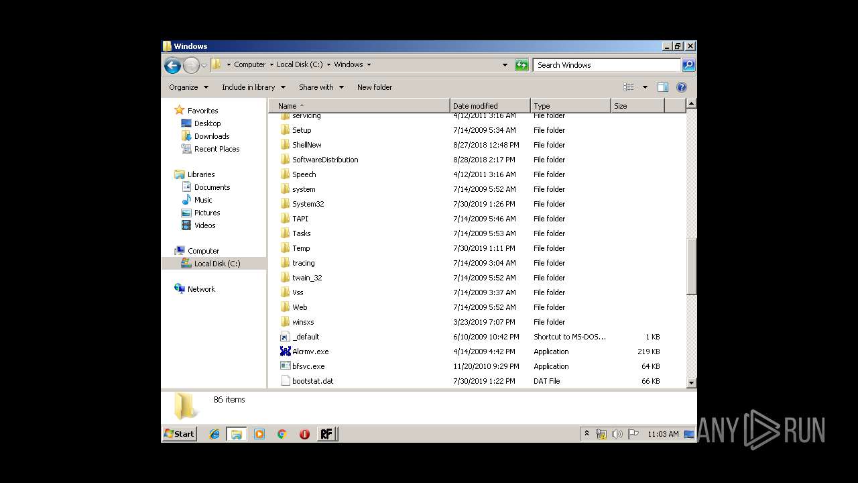Click the scrollbar down arrow
Image resolution: width=858 pixels, height=483 pixels.
click(x=691, y=382)
